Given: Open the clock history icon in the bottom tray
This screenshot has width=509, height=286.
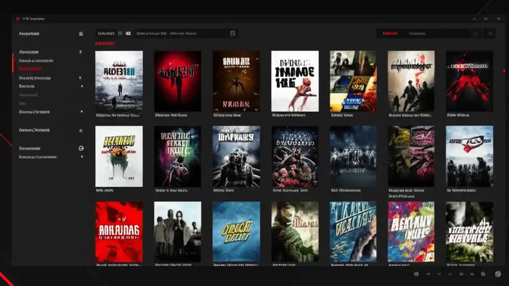Looking at the screenshot, I should 416,274.
